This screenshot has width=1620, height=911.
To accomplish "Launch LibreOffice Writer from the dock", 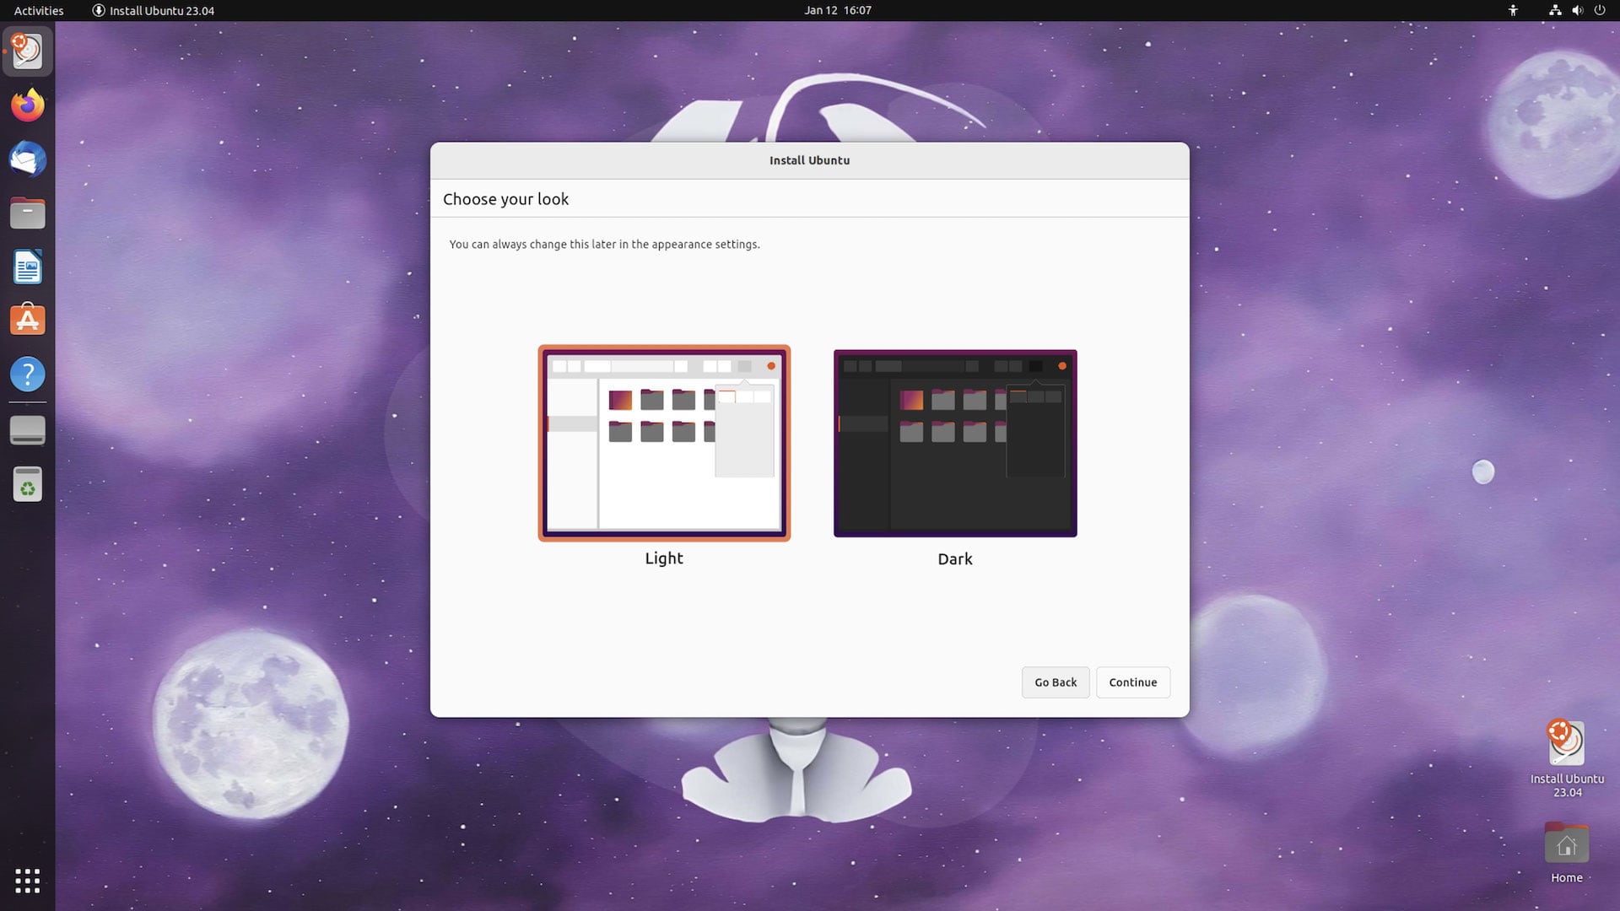I will pos(28,267).
